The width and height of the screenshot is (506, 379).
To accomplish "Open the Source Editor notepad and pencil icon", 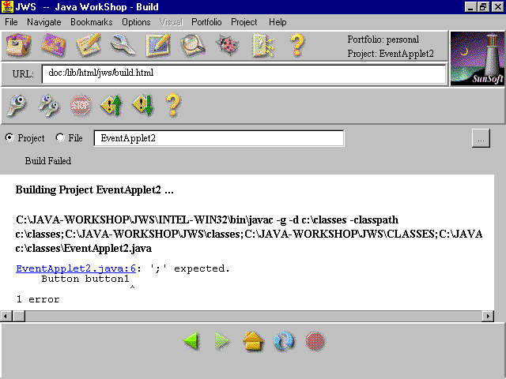I will [x=89, y=46].
